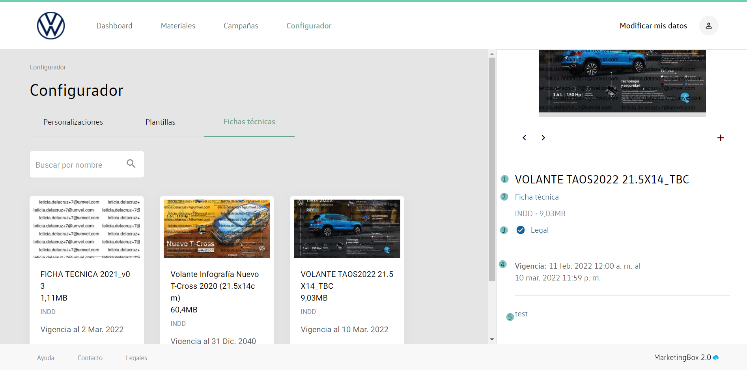Go to previous preview image arrow
The width and height of the screenshot is (747, 370).
click(x=524, y=138)
